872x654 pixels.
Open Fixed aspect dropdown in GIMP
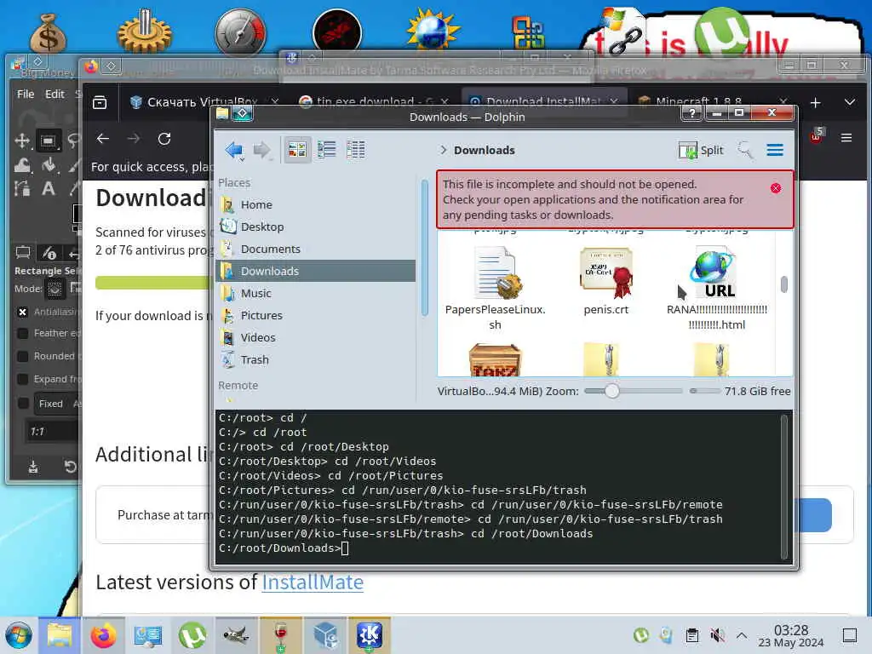[x=58, y=404]
